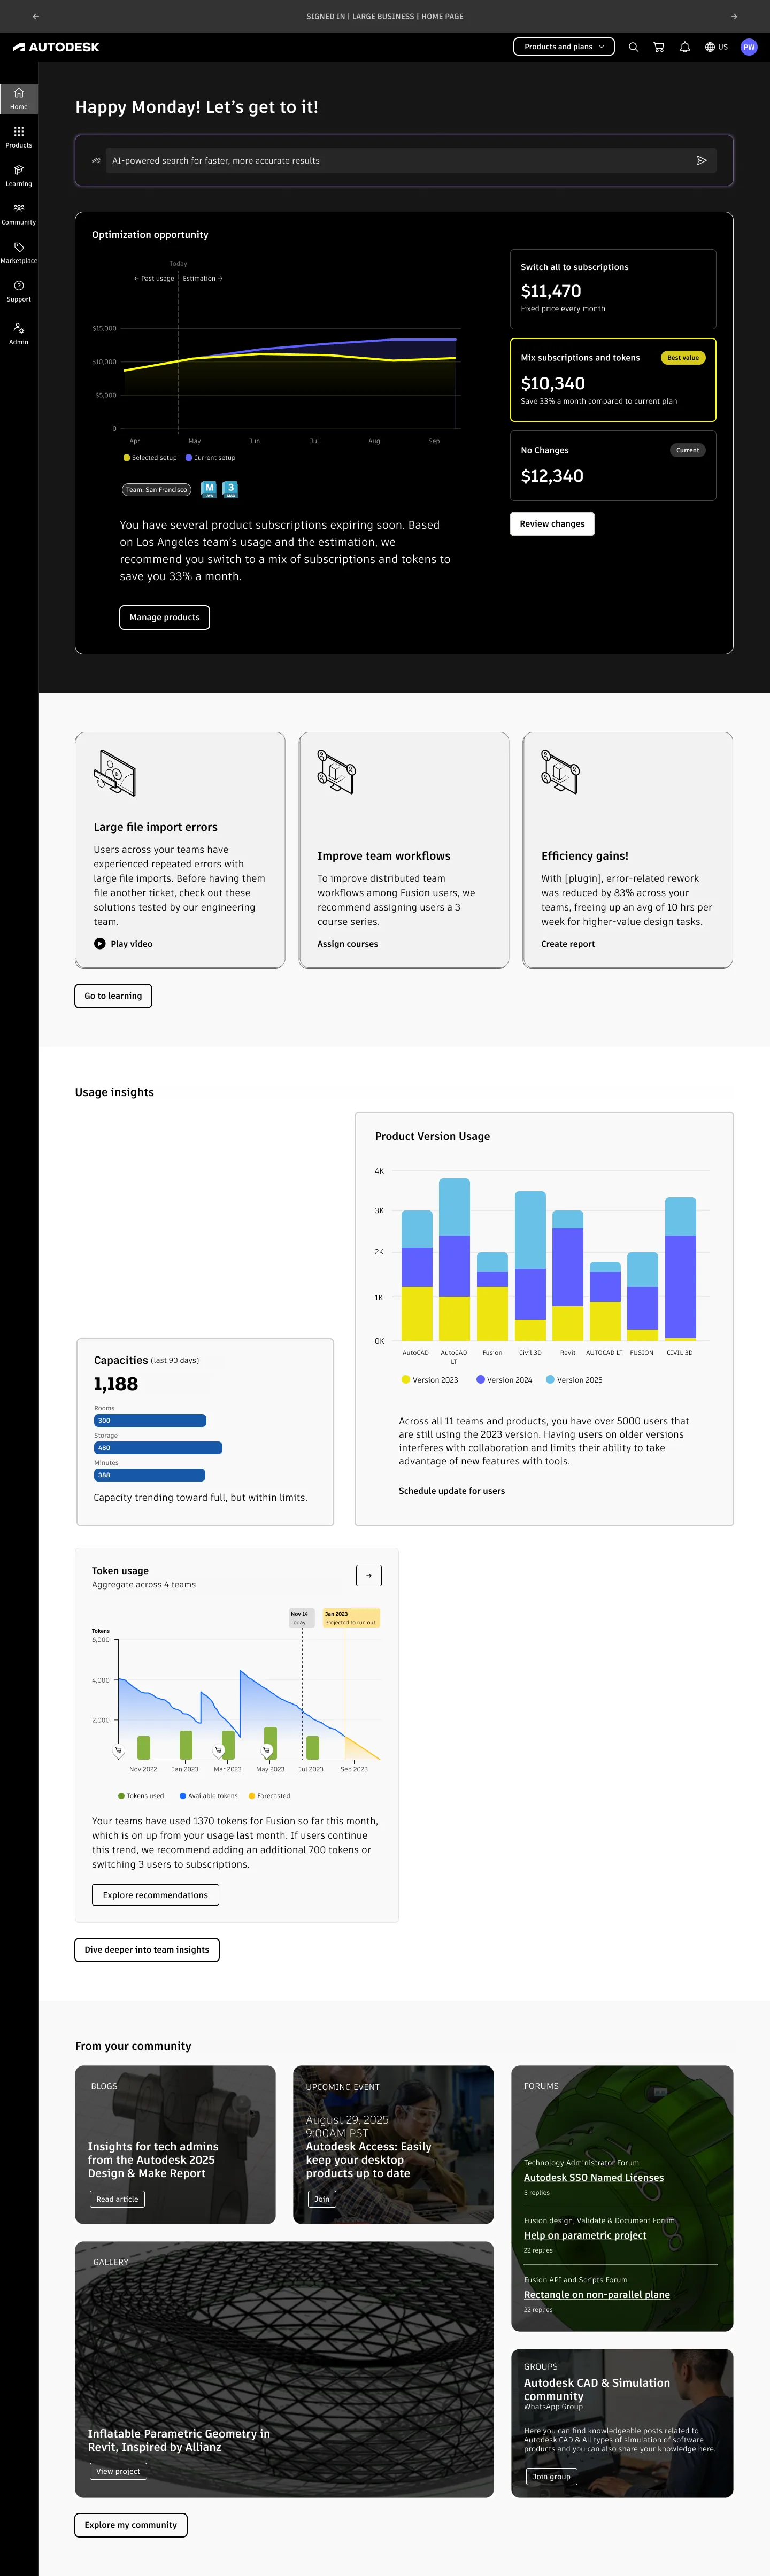Screen dimensions: 770x2576
Task: Open Products and plans dropdown
Action: [564, 47]
